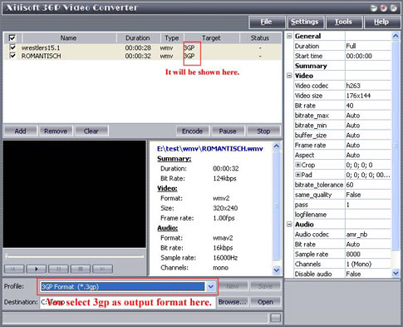
Task: Stop the preview player
Action: [81, 269]
